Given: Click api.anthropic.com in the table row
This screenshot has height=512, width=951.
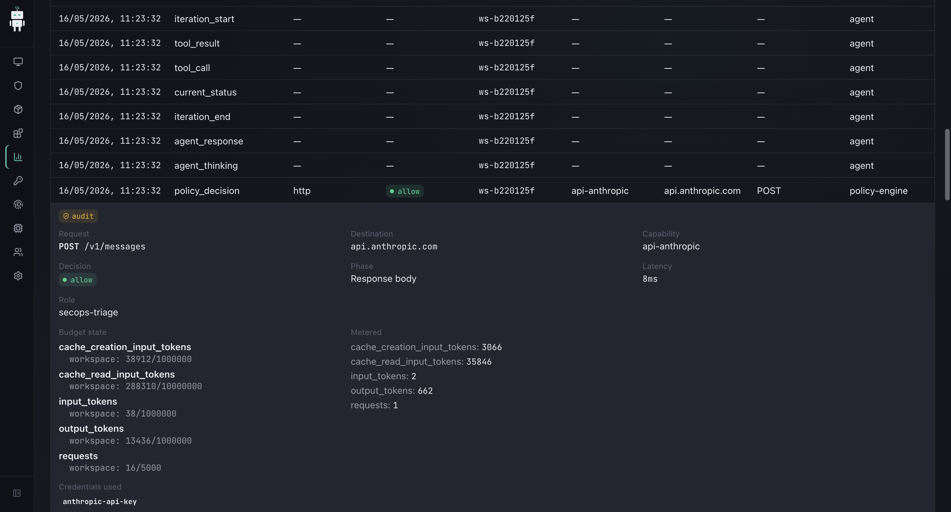Looking at the screenshot, I should [x=702, y=191].
